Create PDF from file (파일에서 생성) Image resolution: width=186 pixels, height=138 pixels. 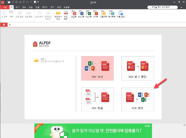tap(58, 15)
